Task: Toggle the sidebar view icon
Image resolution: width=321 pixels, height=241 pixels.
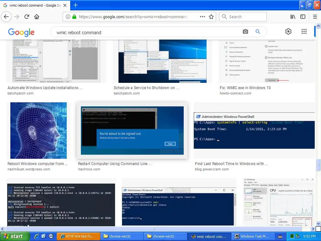Action: [x=303, y=17]
